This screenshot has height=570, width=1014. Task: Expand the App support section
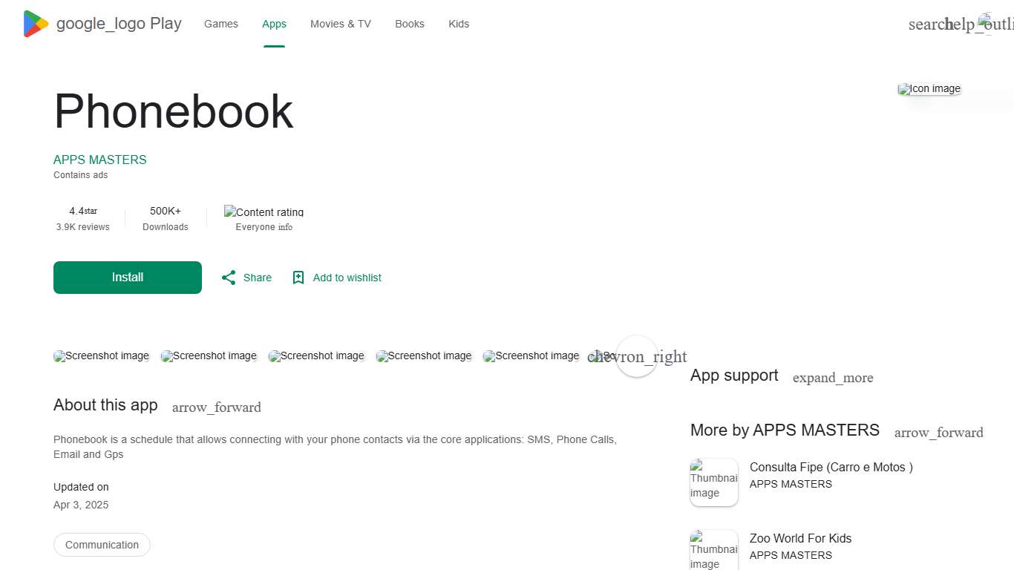pyautogui.click(x=833, y=377)
